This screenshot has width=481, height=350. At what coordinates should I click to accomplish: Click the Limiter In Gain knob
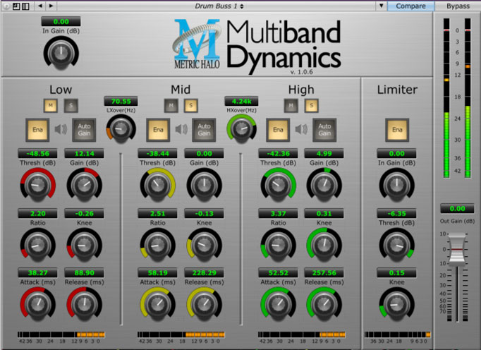[396, 185]
